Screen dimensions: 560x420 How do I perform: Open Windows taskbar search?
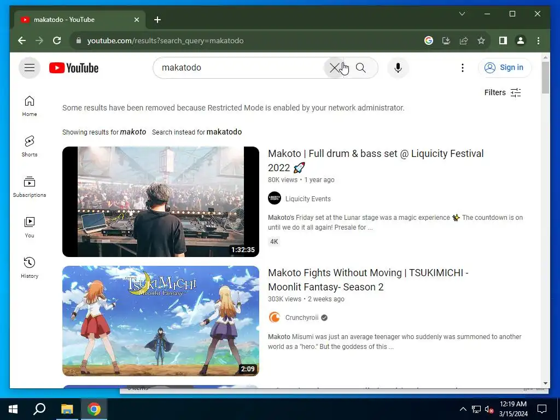39,409
